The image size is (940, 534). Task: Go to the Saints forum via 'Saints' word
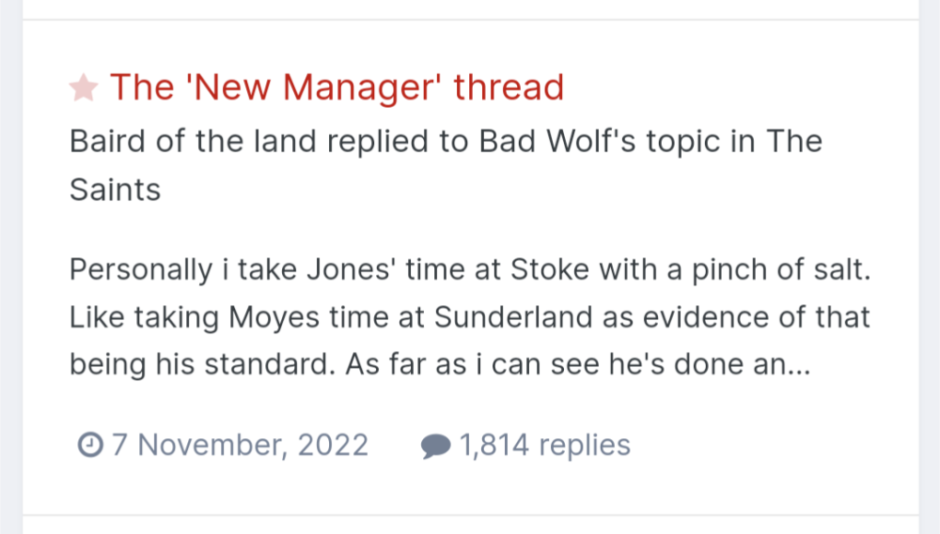point(115,189)
